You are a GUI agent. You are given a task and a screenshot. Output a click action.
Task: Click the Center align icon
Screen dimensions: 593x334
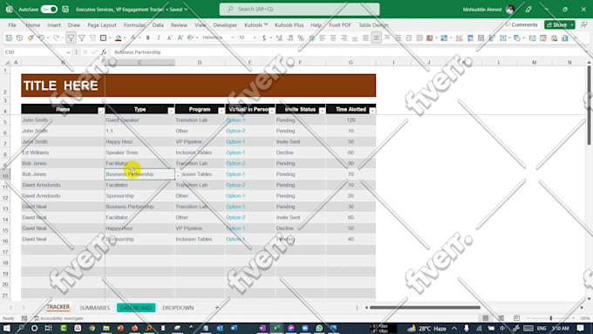point(333,37)
